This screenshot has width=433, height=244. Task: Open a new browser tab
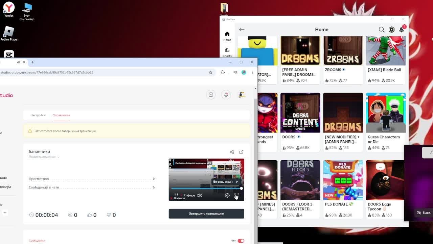coord(32,62)
